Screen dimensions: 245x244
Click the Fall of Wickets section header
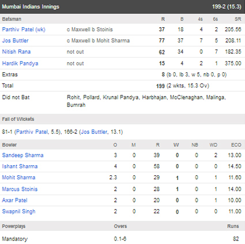coord(18,119)
